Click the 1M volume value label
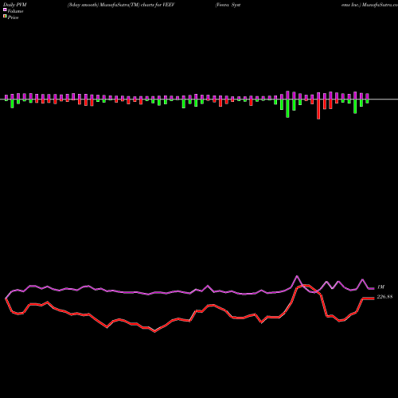398x398 pixels. (x=380, y=287)
